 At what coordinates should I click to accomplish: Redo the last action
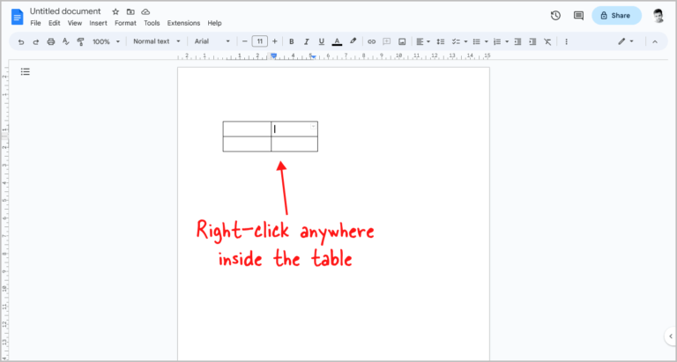[36, 42]
